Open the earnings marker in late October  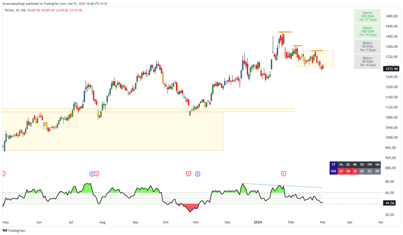[188, 174]
